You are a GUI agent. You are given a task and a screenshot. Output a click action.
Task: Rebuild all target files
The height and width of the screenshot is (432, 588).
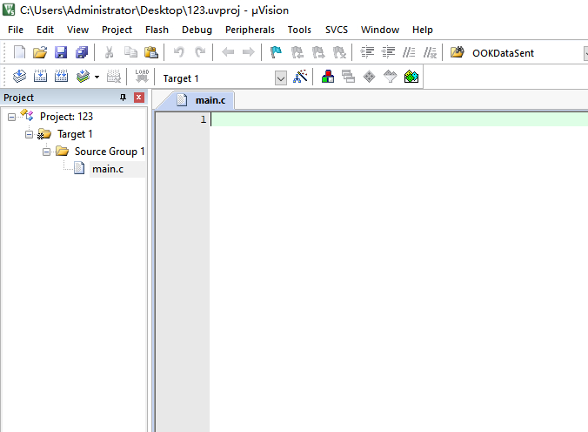click(61, 77)
